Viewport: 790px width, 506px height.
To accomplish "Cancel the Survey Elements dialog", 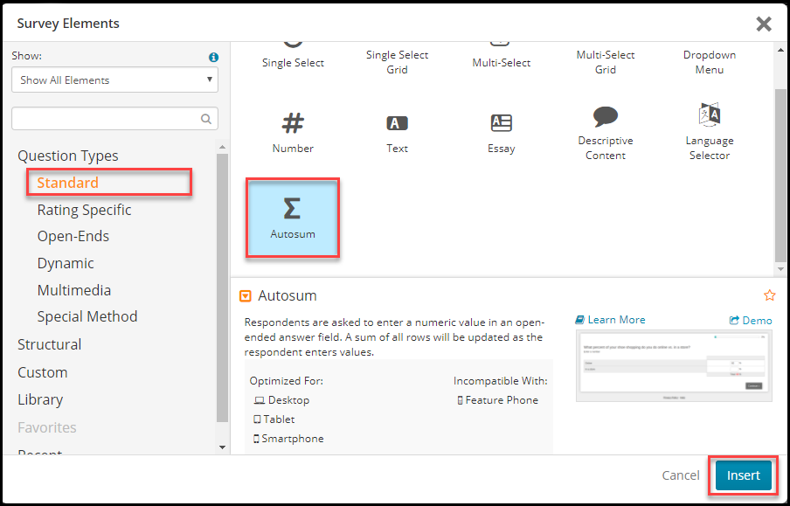I will coord(681,475).
